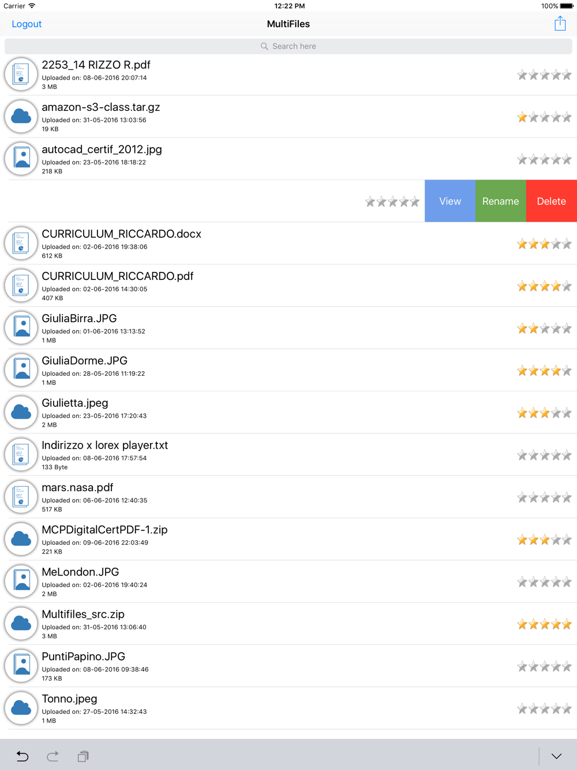Tap the cloud icon for amazon-s3-class.tar.gz

click(21, 116)
